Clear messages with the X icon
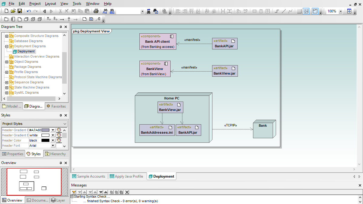Screen dimensions: 363x204 (x=127, y=192)
